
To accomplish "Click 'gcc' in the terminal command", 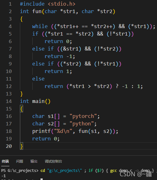I will (113, 171).
